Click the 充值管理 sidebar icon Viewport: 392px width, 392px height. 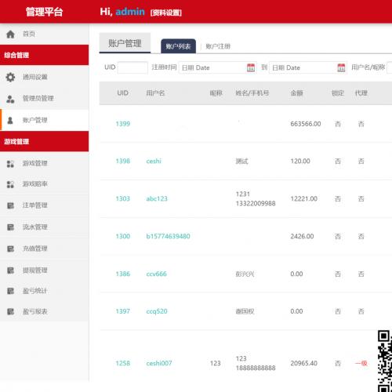[10, 249]
